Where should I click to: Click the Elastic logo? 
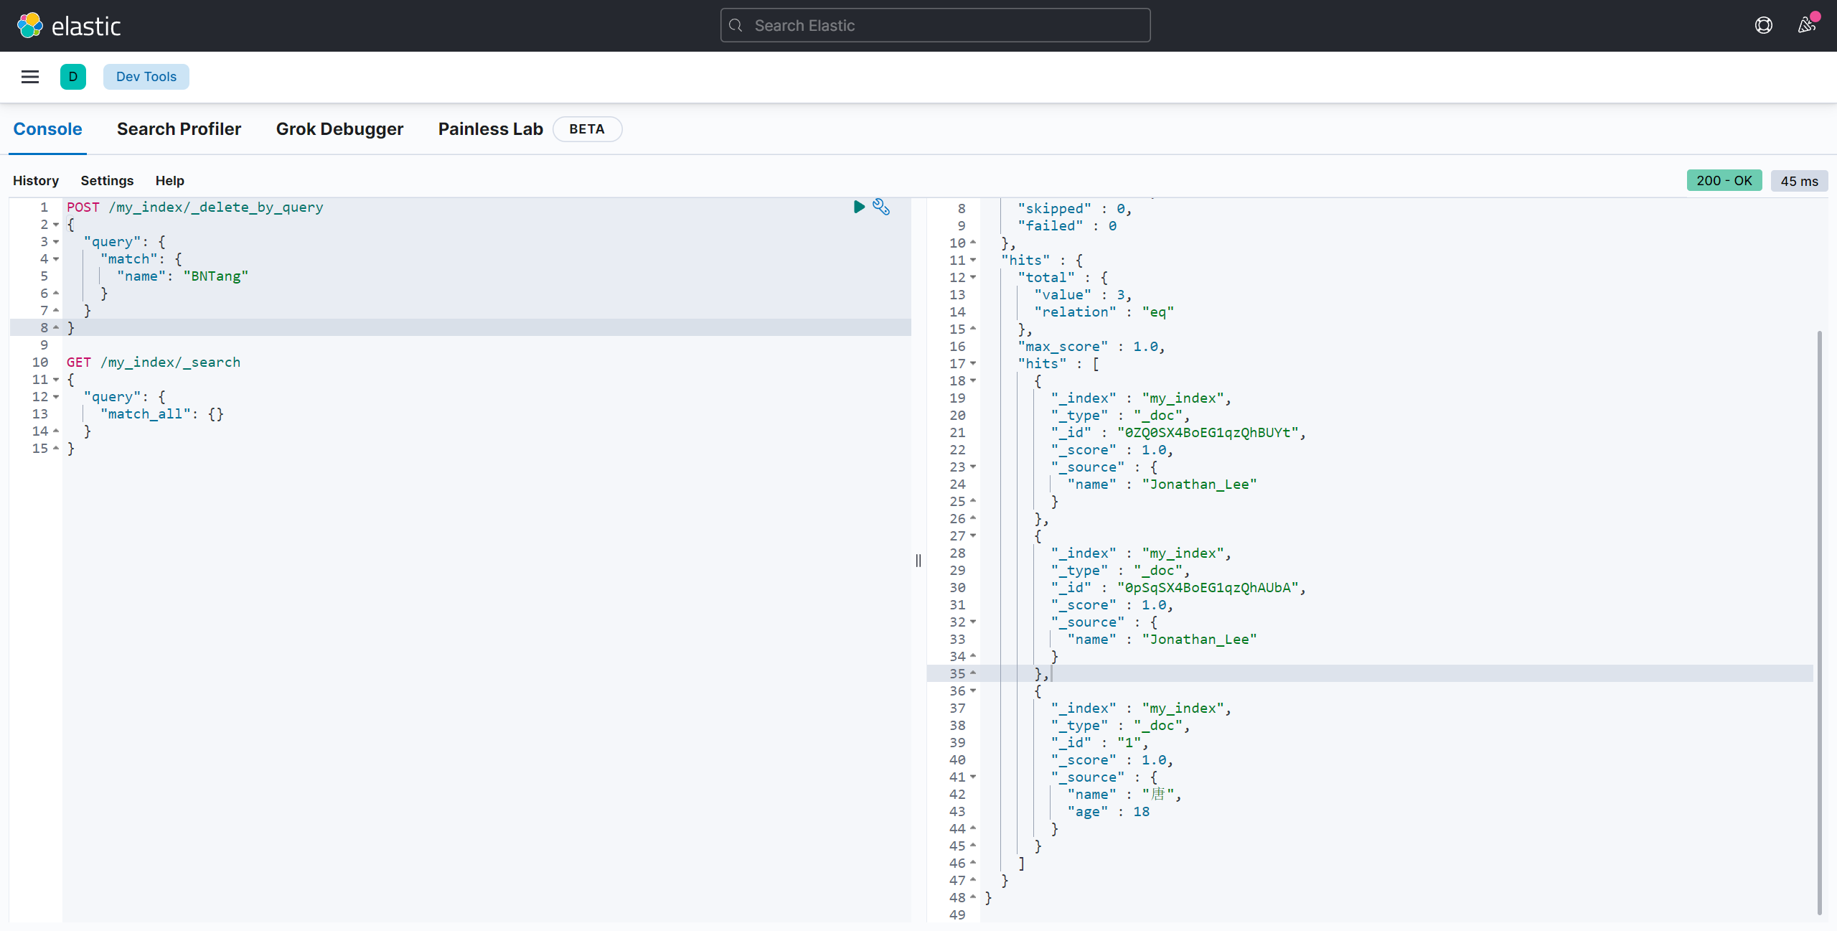(x=69, y=26)
